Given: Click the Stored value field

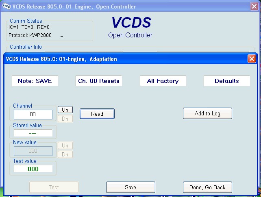Looking at the screenshot, I should coord(33,133).
